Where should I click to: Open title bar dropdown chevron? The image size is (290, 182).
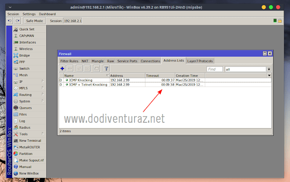click(10, 7)
